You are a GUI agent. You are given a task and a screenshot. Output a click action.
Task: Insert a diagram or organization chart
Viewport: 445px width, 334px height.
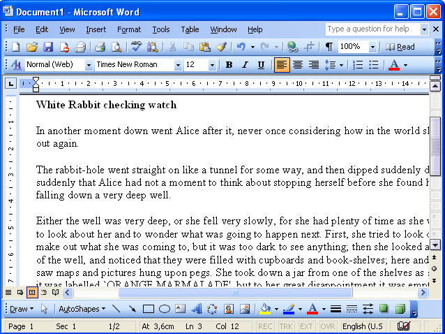pyautogui.click(x=212, y=309)
